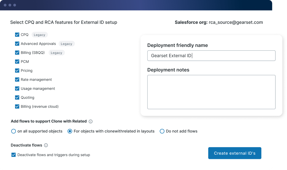
Task: Click into the Deployment notes text area
Action: 211,92
